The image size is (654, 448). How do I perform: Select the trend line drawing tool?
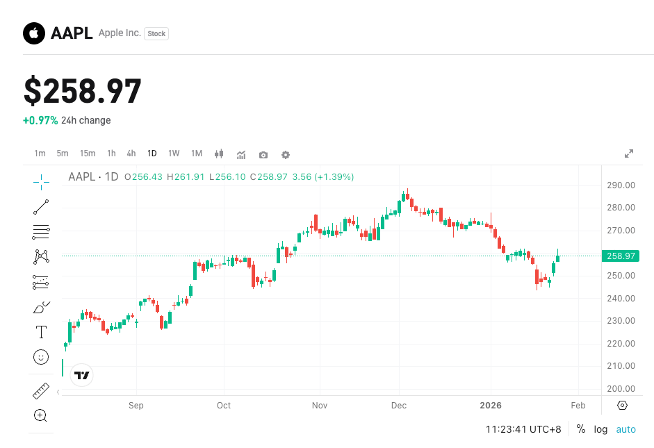(40, 207)
